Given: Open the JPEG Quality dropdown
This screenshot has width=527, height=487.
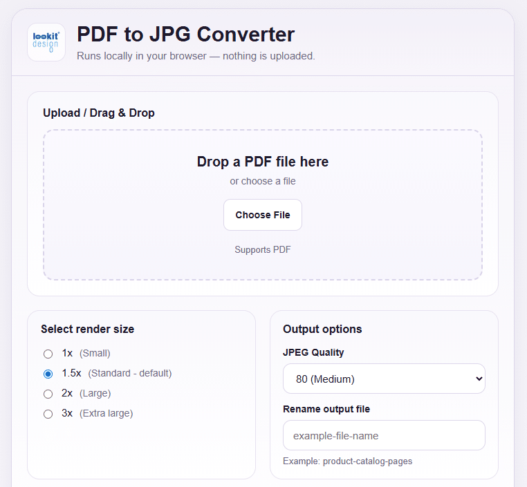Looking at the screenshot, I should pyautogui.click(x=384, y=379).
